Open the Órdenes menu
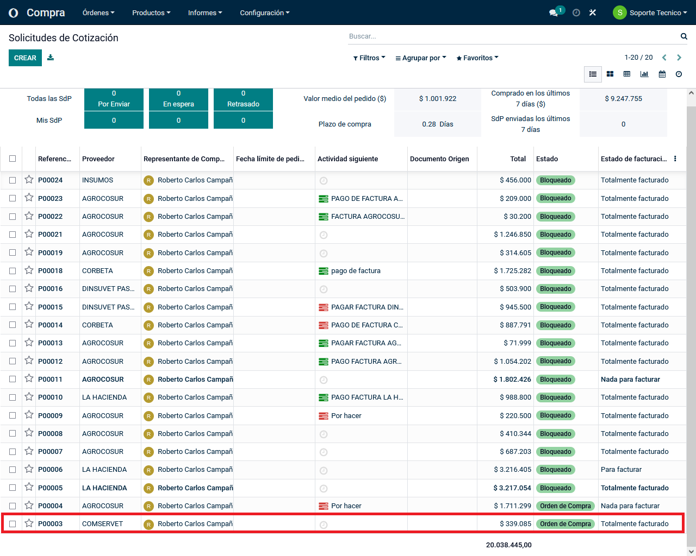696x556 pixels. tap(98, 12)
